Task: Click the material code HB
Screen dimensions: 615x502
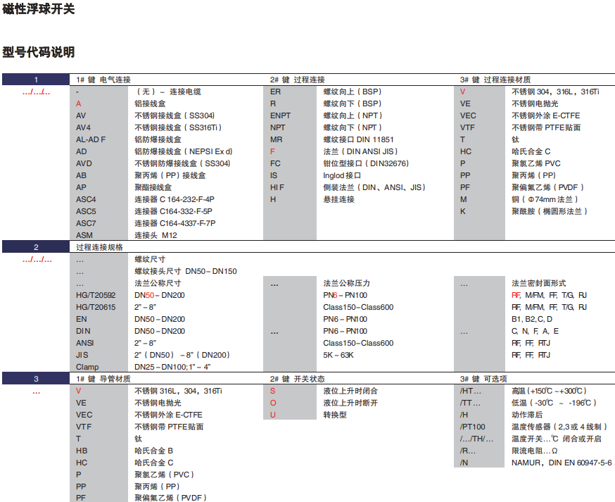Action: pos(82,451)
